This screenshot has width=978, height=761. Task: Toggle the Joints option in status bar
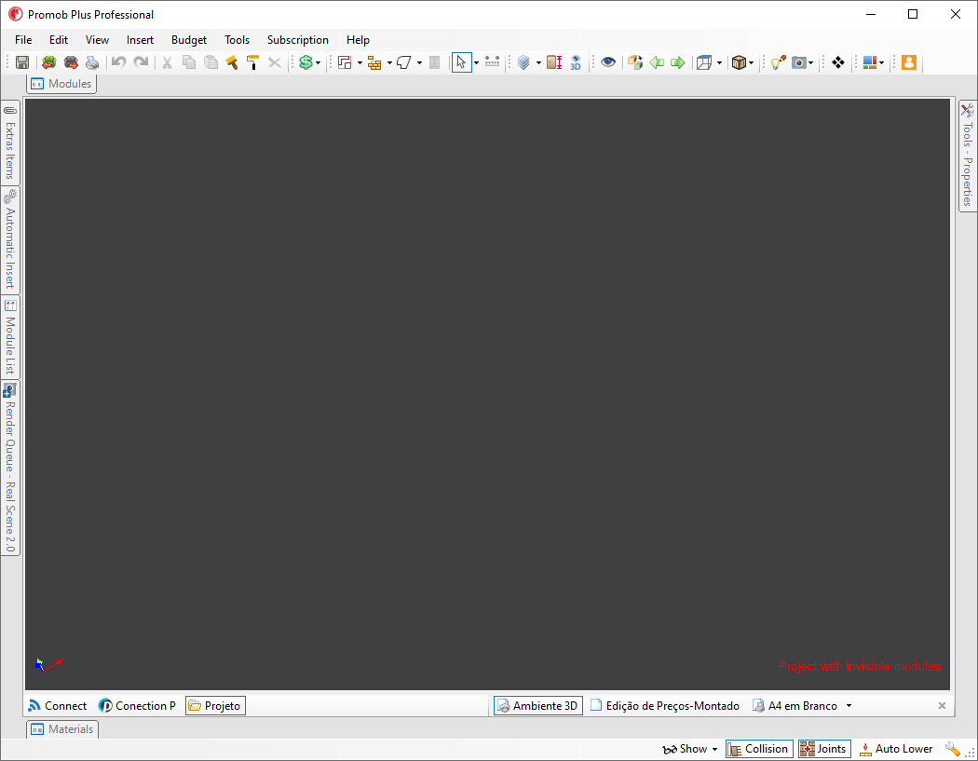pyautogui.click(x=823, y=749)
